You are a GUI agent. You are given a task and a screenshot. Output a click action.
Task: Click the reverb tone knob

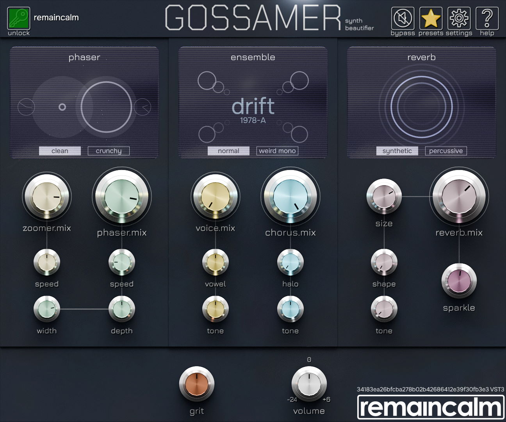[x=384, y=309]
